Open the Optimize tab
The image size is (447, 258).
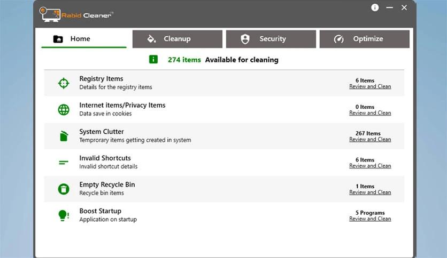coord(364,39)
